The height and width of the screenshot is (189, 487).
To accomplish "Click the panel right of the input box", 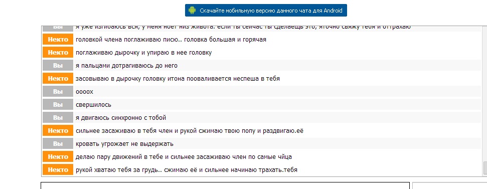I will coord(449,185).
